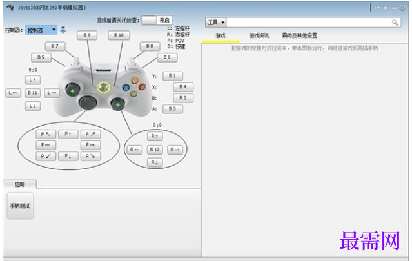Toggle the 开启 switch for game protection
This screenshot has height=261, width=412.
point(157,20)
